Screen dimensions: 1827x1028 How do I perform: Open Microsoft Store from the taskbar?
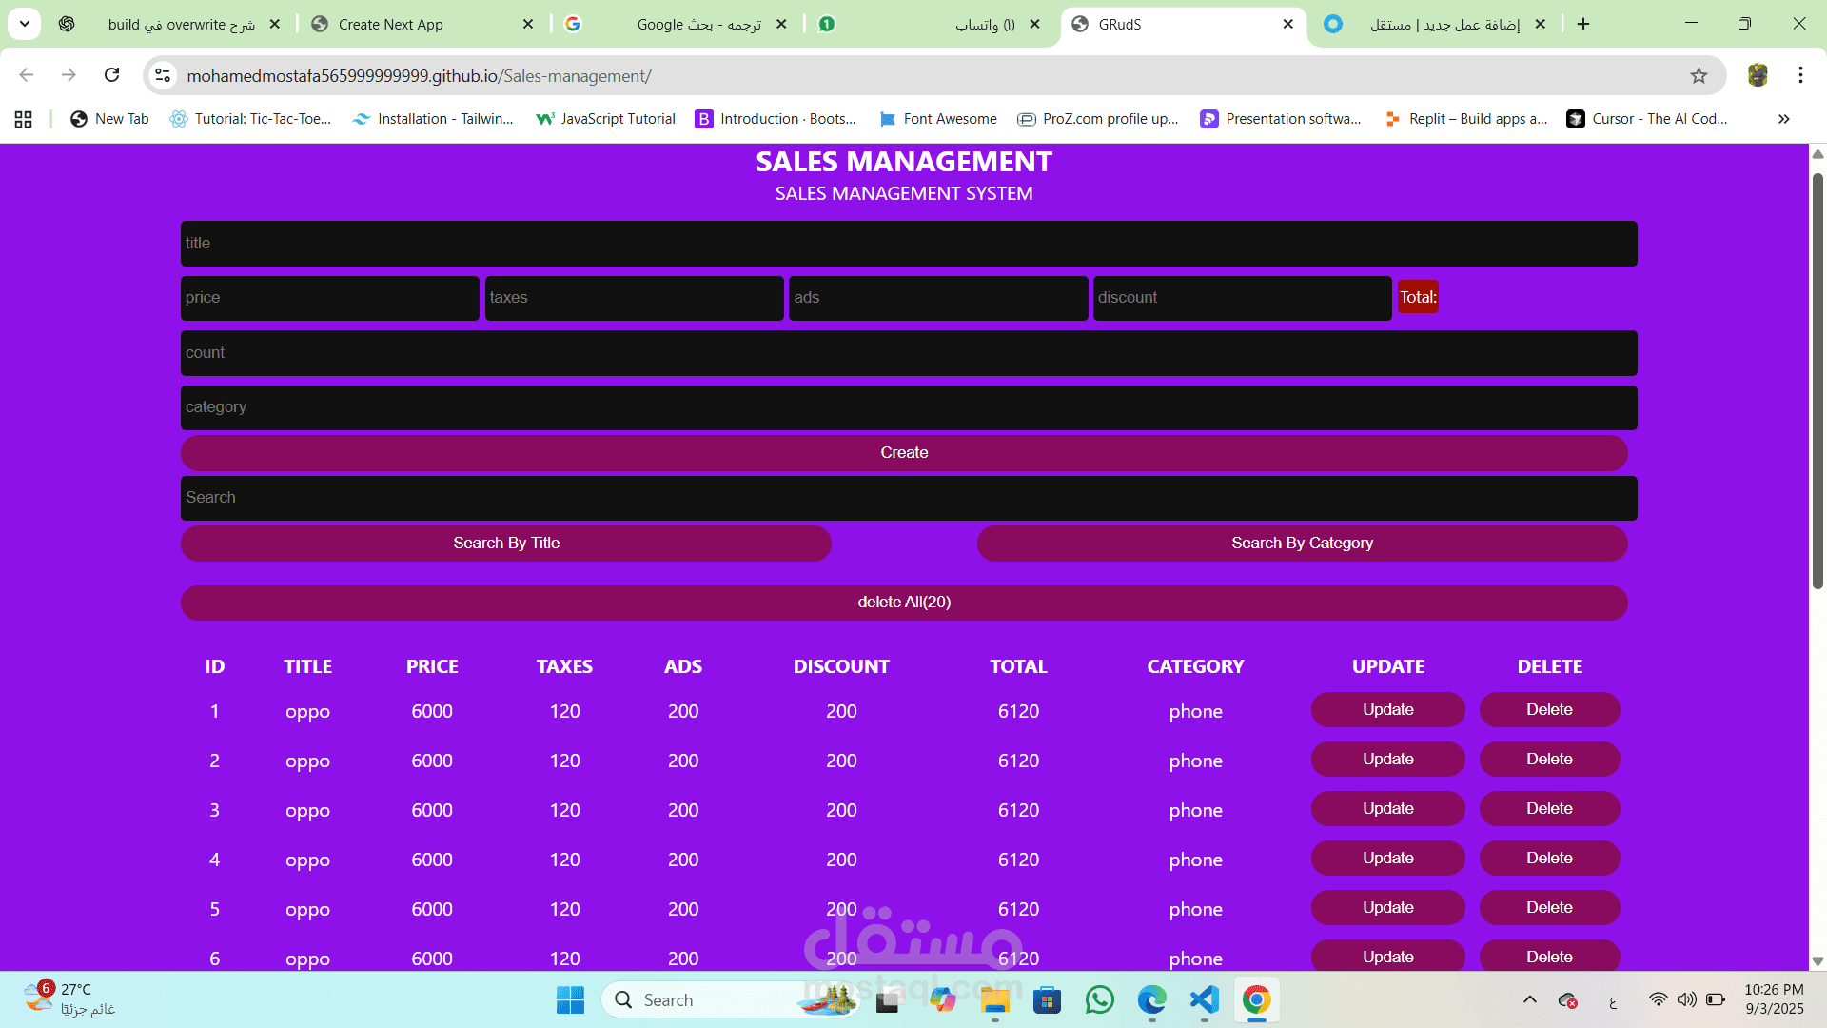pyautogui.click(x=1047, y=1000)
